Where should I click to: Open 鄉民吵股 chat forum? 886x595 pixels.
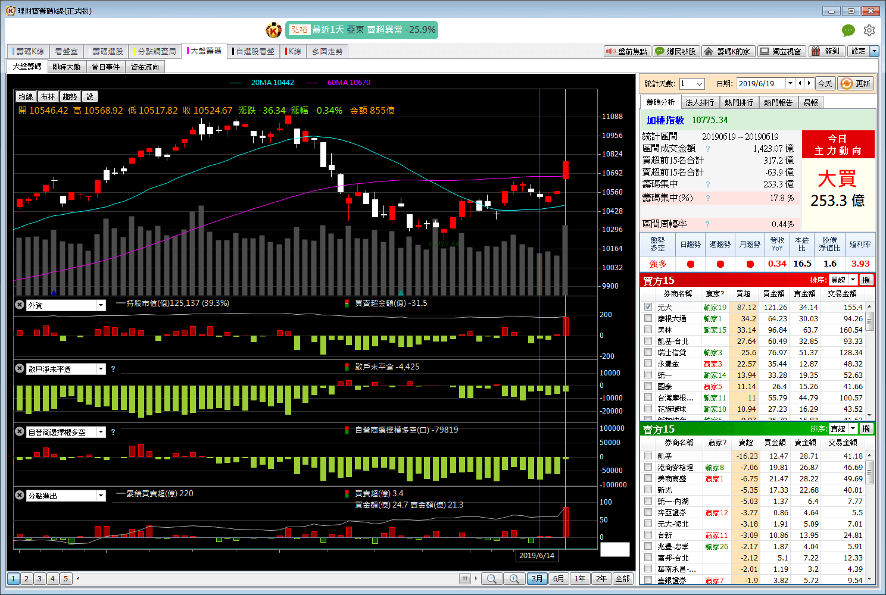pos(676,52)
